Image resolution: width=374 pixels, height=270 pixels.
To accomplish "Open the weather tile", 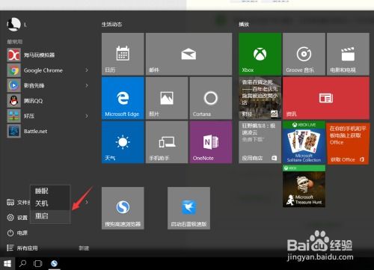I will [123, 142].
